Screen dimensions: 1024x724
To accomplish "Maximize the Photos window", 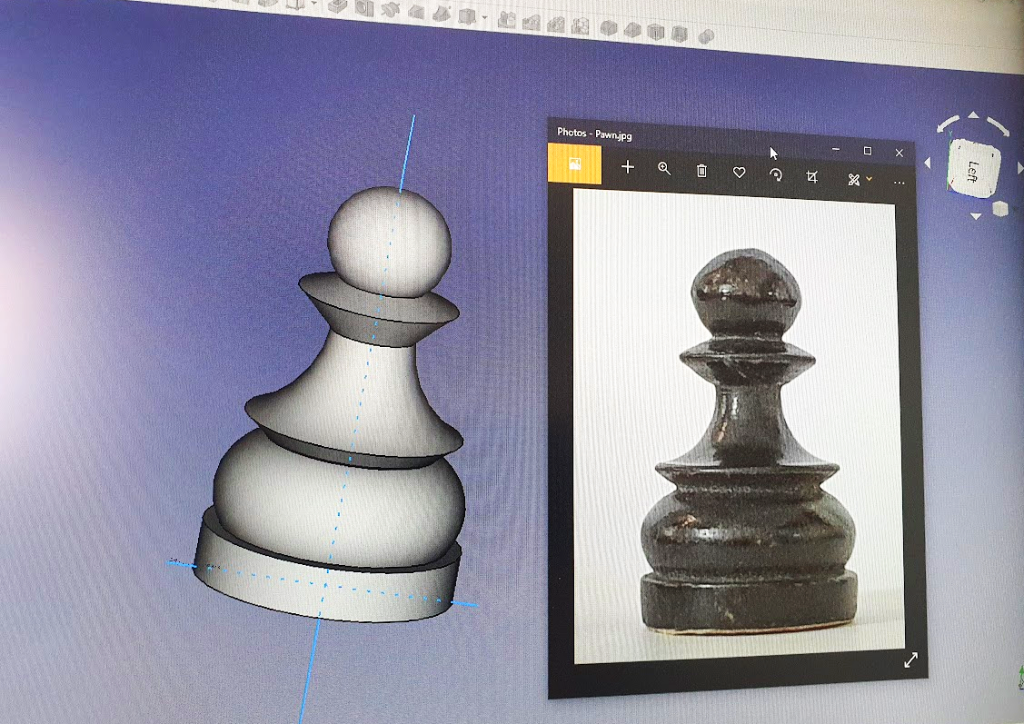I will 867,151.
